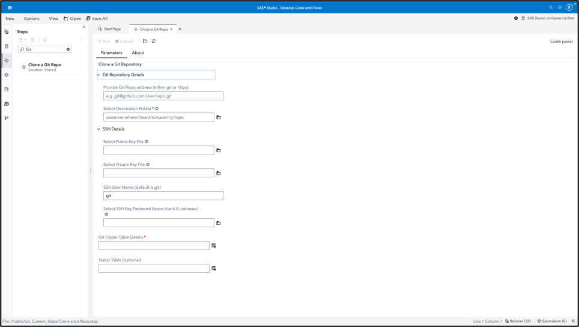This screenshot has width=579, height=327.
Task: Open the Options menu
Action: tap(31, 19)
